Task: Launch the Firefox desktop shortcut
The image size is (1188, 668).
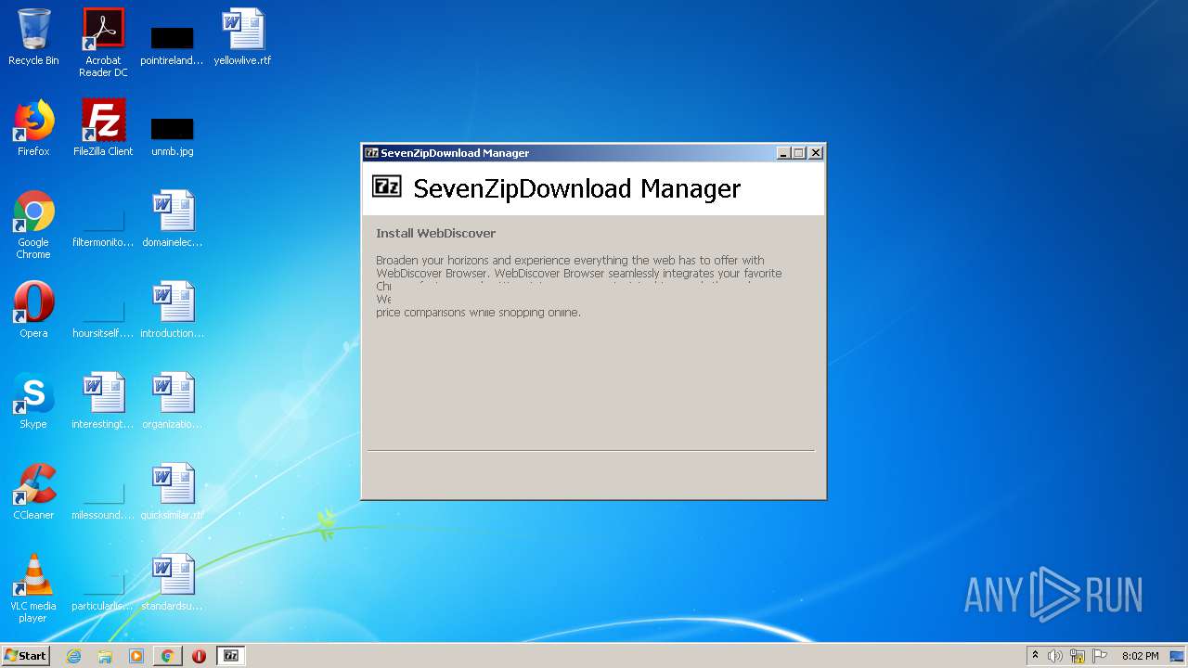Action: (x=33, y=128)
